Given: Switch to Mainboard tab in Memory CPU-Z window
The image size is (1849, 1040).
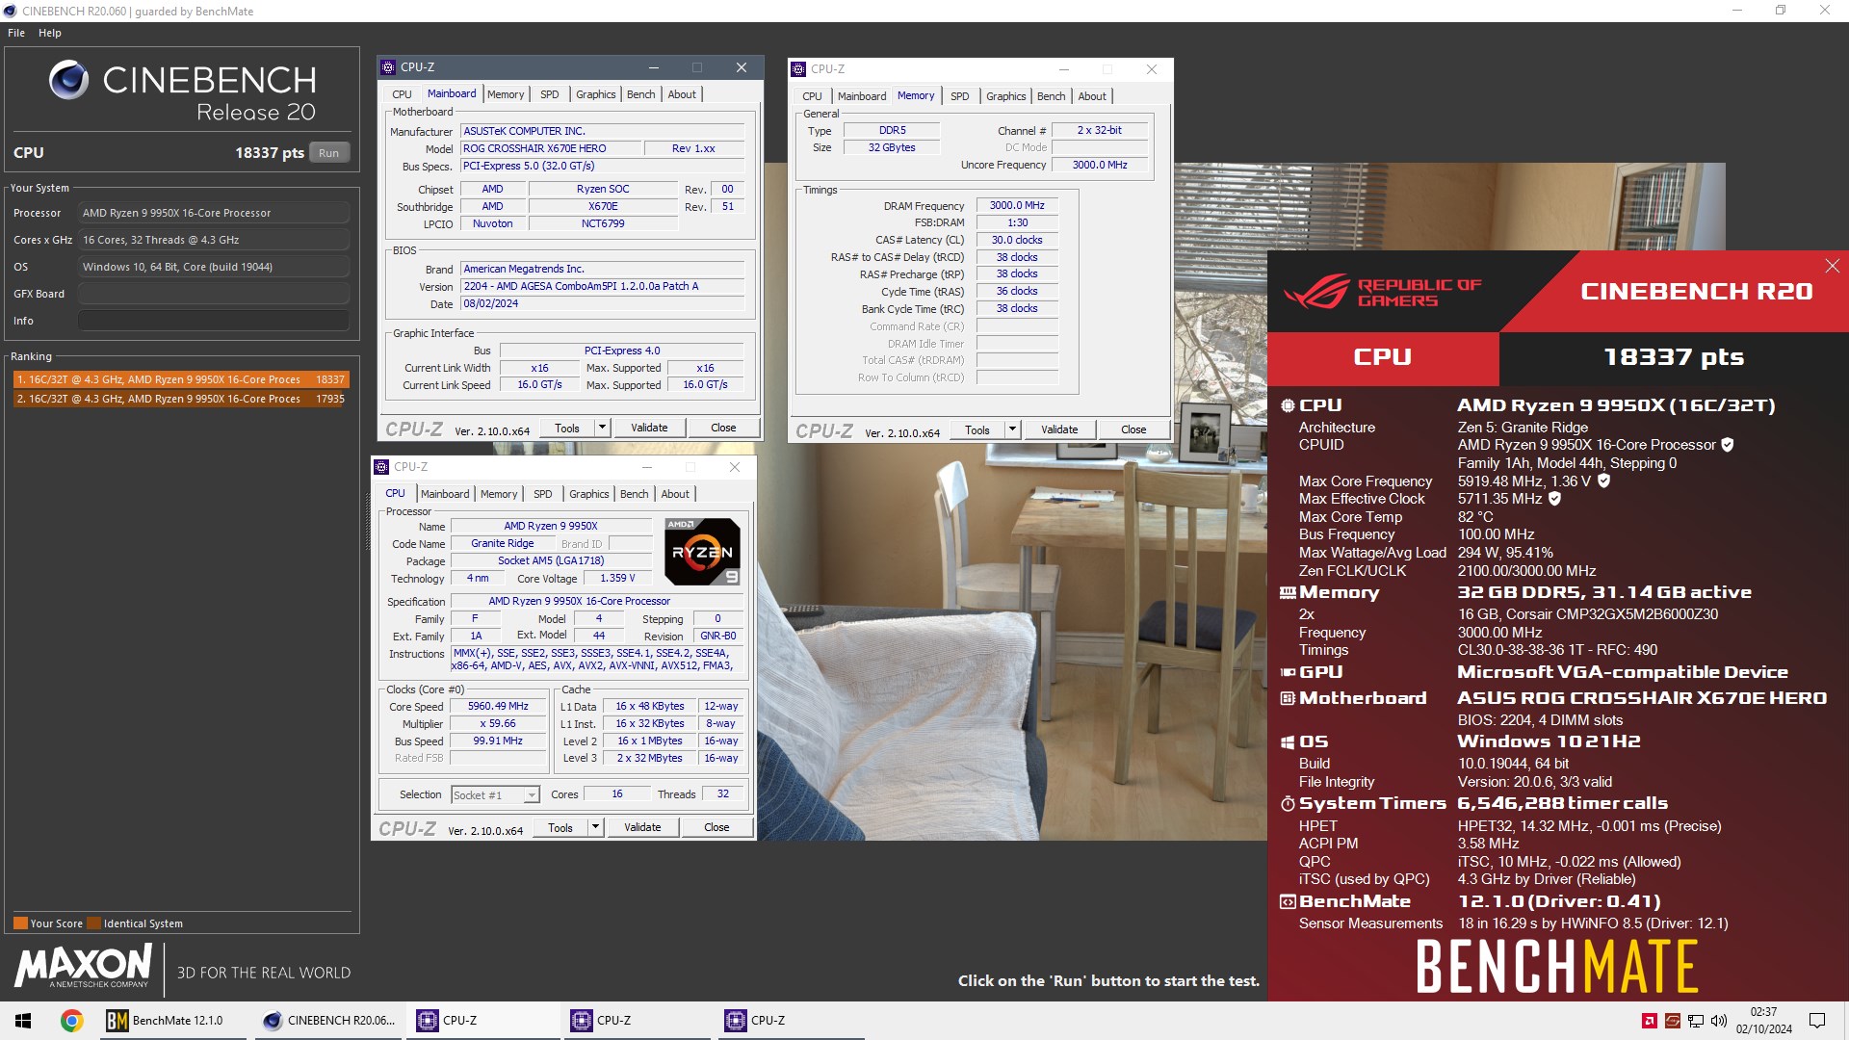Looking at the screenshot, I should click(861, 96).
